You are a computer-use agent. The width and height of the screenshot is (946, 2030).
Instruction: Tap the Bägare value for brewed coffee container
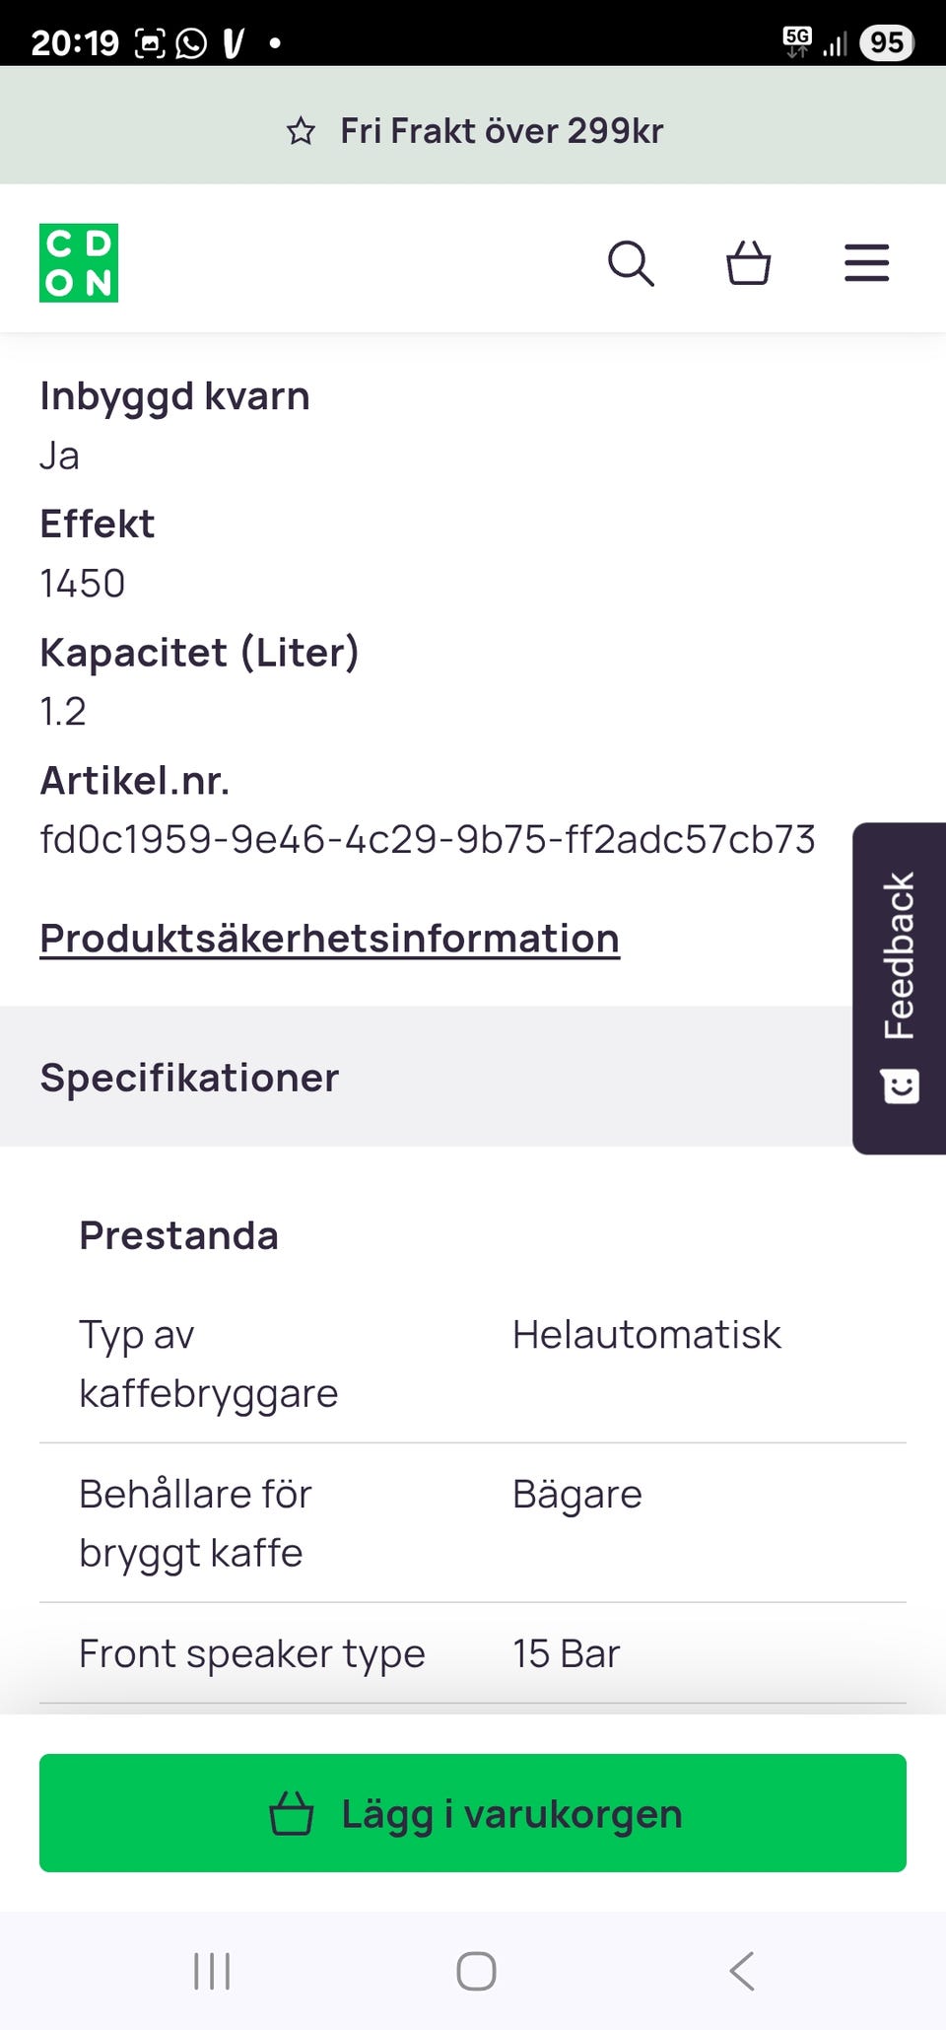coord(576,1494)
